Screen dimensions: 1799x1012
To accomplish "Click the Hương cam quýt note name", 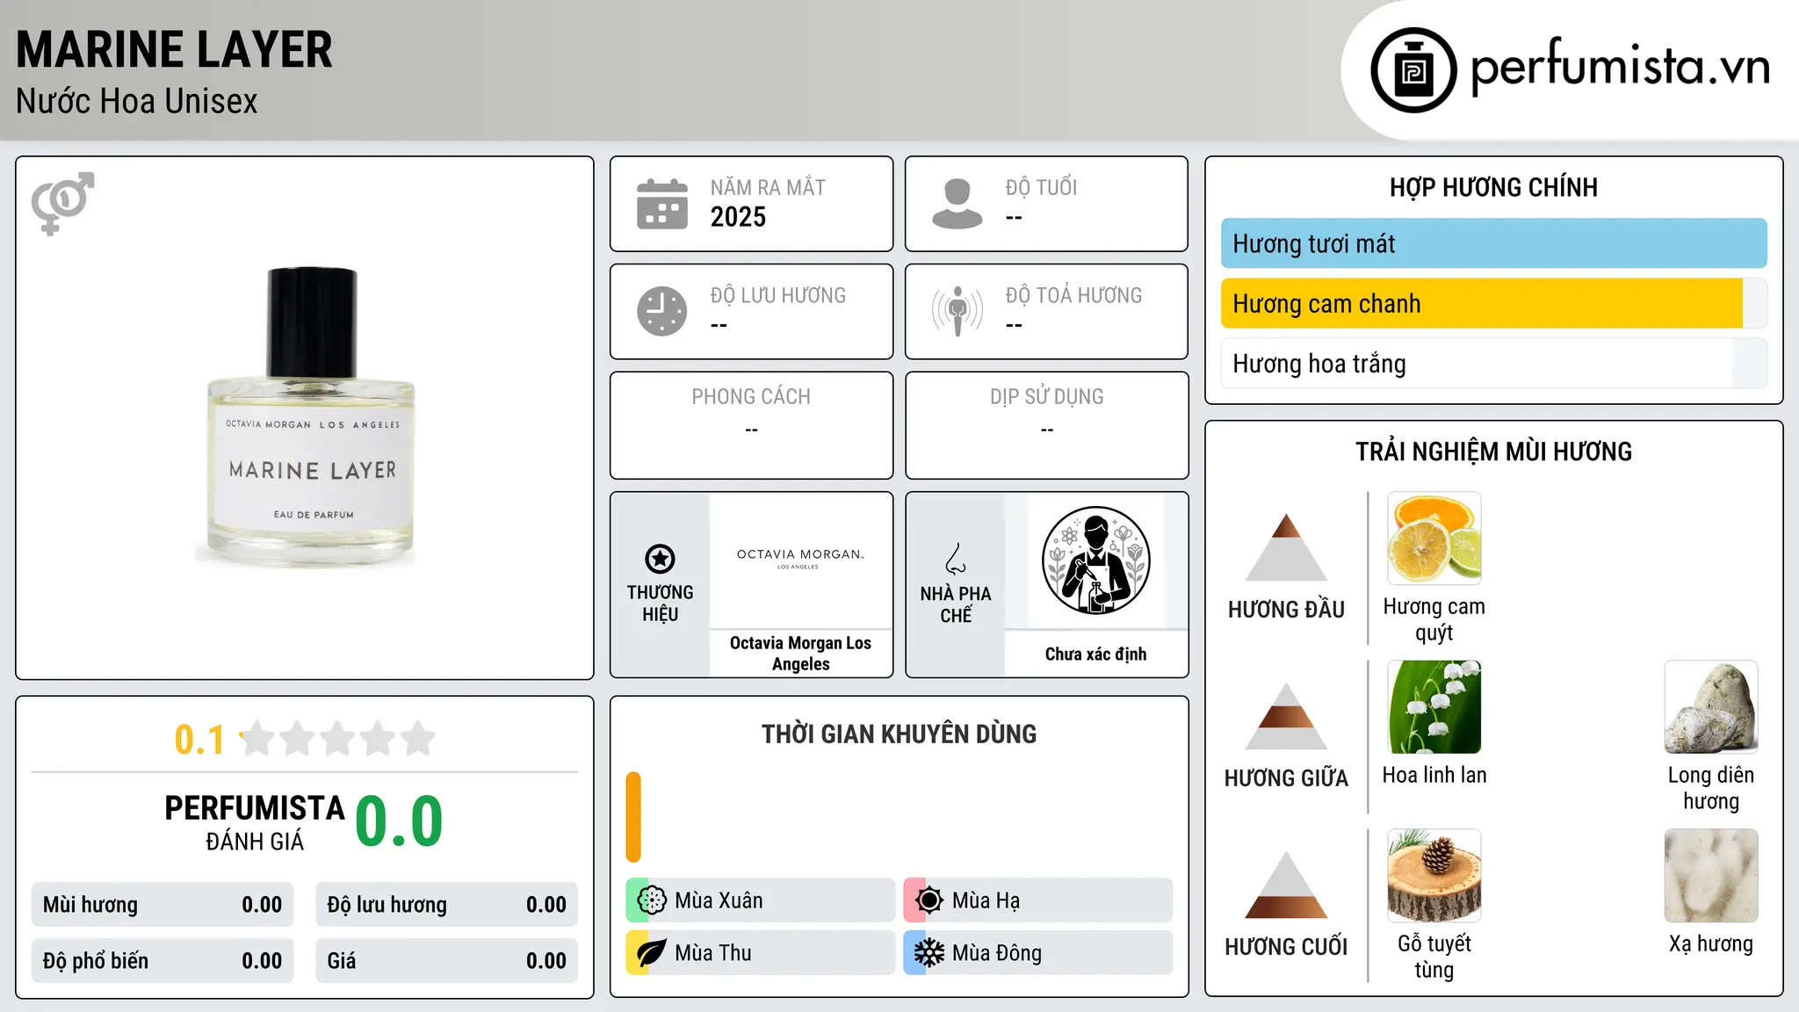I will [1434, 618].
